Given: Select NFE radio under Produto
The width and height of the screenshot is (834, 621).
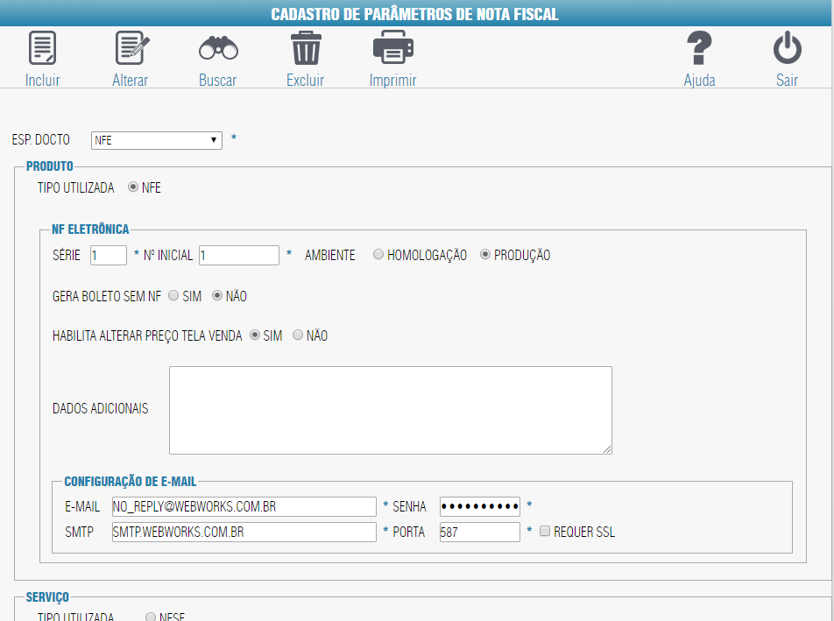Looking at the screenshot, I should coord(133,187).
